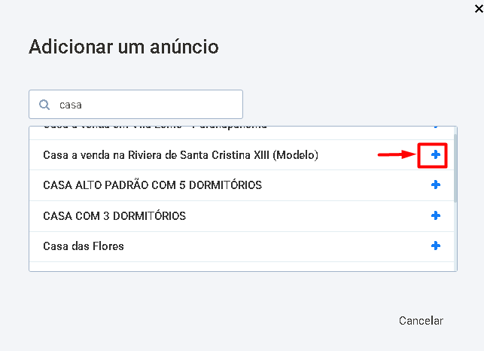Click partially visible empty row below Casa das Flores
Screen dimensions: 484x351
[242, 267]
